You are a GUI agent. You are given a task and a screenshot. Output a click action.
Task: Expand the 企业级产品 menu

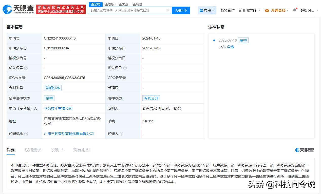point(249,10)
